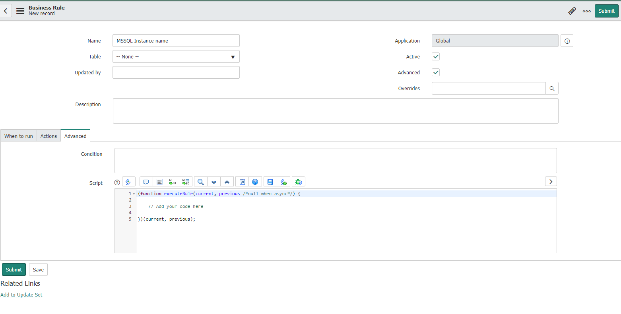Go back using the header back arrow
The image size is (621, 314).
click(x=6, y=11)
